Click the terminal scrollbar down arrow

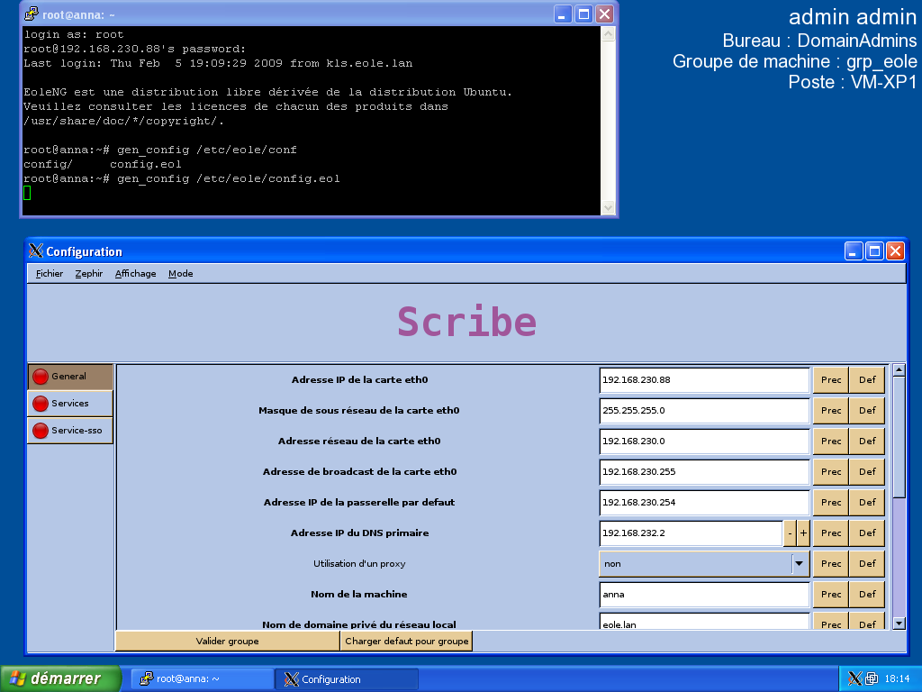click(608, 207)
